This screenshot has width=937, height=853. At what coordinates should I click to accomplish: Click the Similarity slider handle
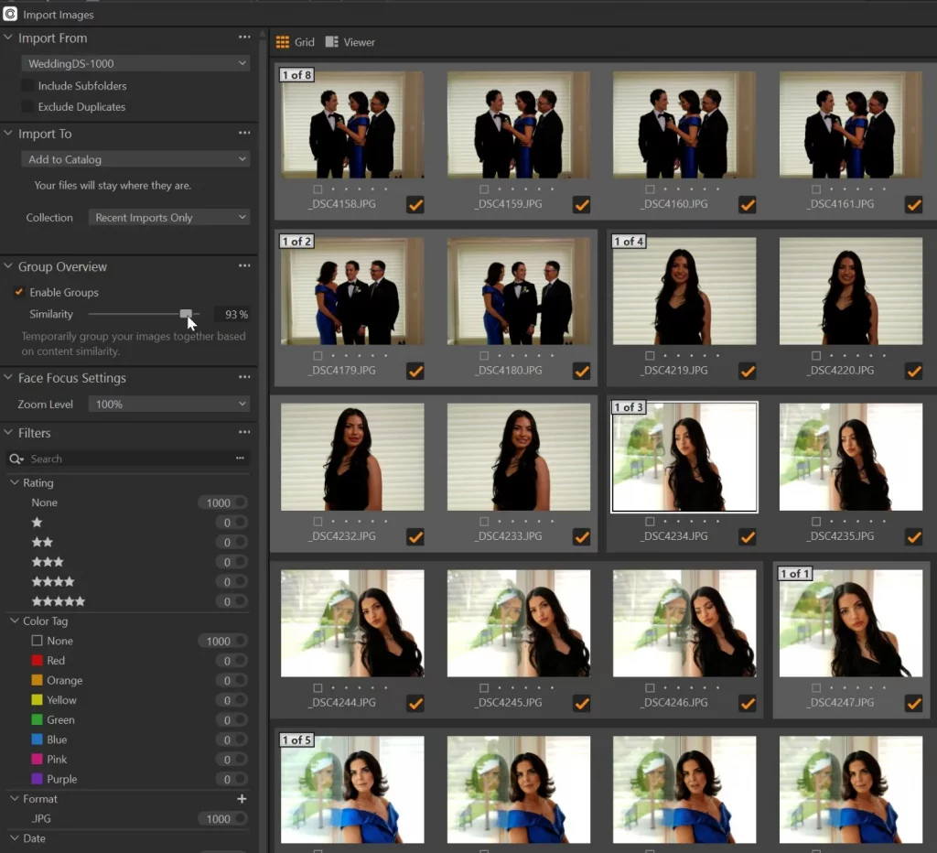[x=186, y=314]
